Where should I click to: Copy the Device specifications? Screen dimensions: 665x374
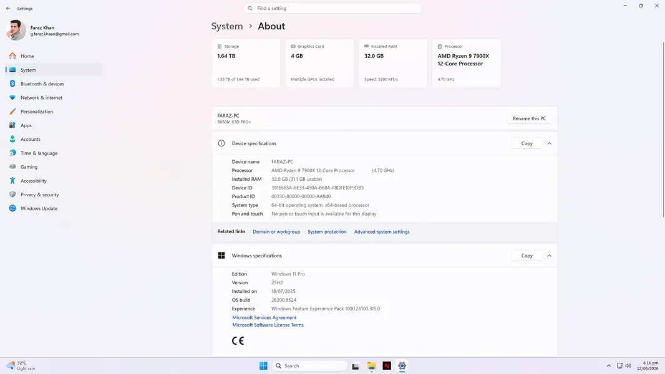coord(527,143)
